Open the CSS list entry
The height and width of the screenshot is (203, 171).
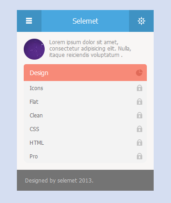[85, 129]
